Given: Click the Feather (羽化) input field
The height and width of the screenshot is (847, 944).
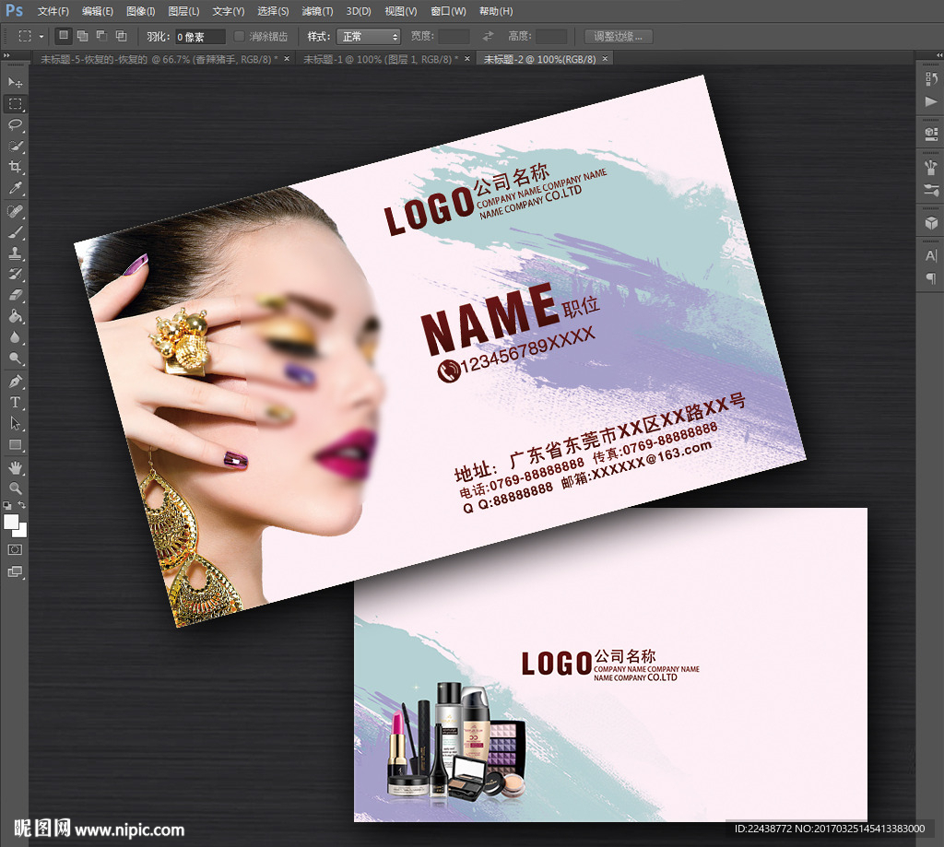Looking at the screenshot, I should [199, 37].
